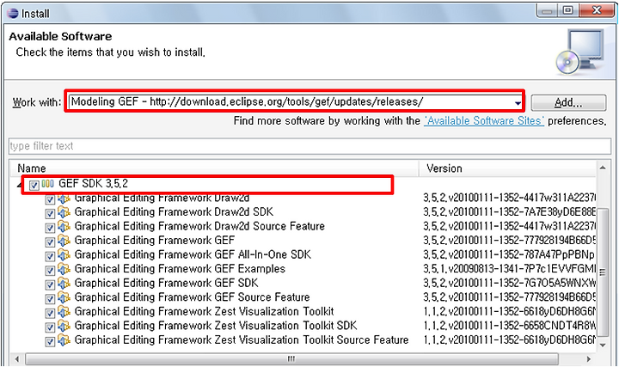619x367 pixels.
Task: Click the vertical scrollbar up arrow
Action: [603, 168]
